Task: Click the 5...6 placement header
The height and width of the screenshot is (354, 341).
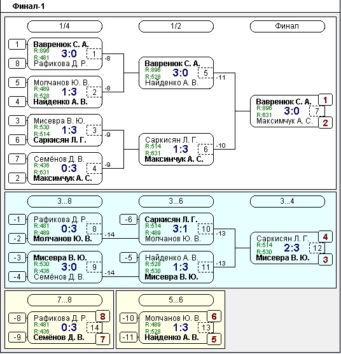Action: click(x=176, y=300)
